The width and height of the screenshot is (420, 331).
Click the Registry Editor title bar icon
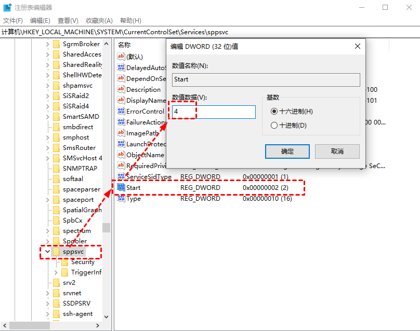coord(7,8)
